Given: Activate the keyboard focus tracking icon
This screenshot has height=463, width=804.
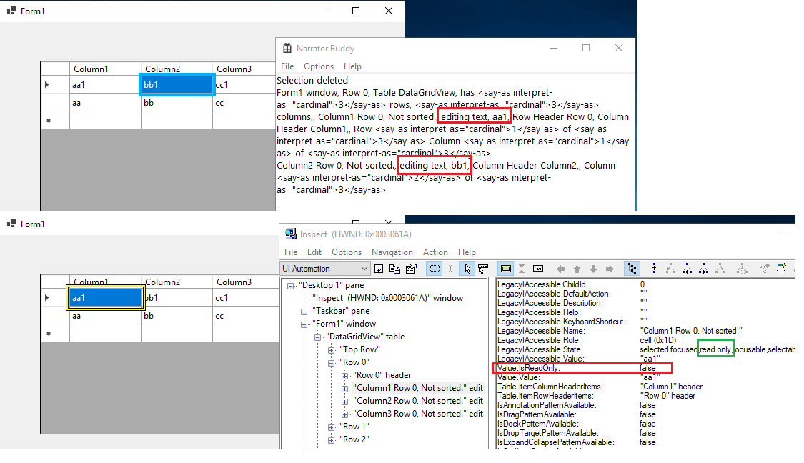Looking at the screenshot, I should coord(483,268).
